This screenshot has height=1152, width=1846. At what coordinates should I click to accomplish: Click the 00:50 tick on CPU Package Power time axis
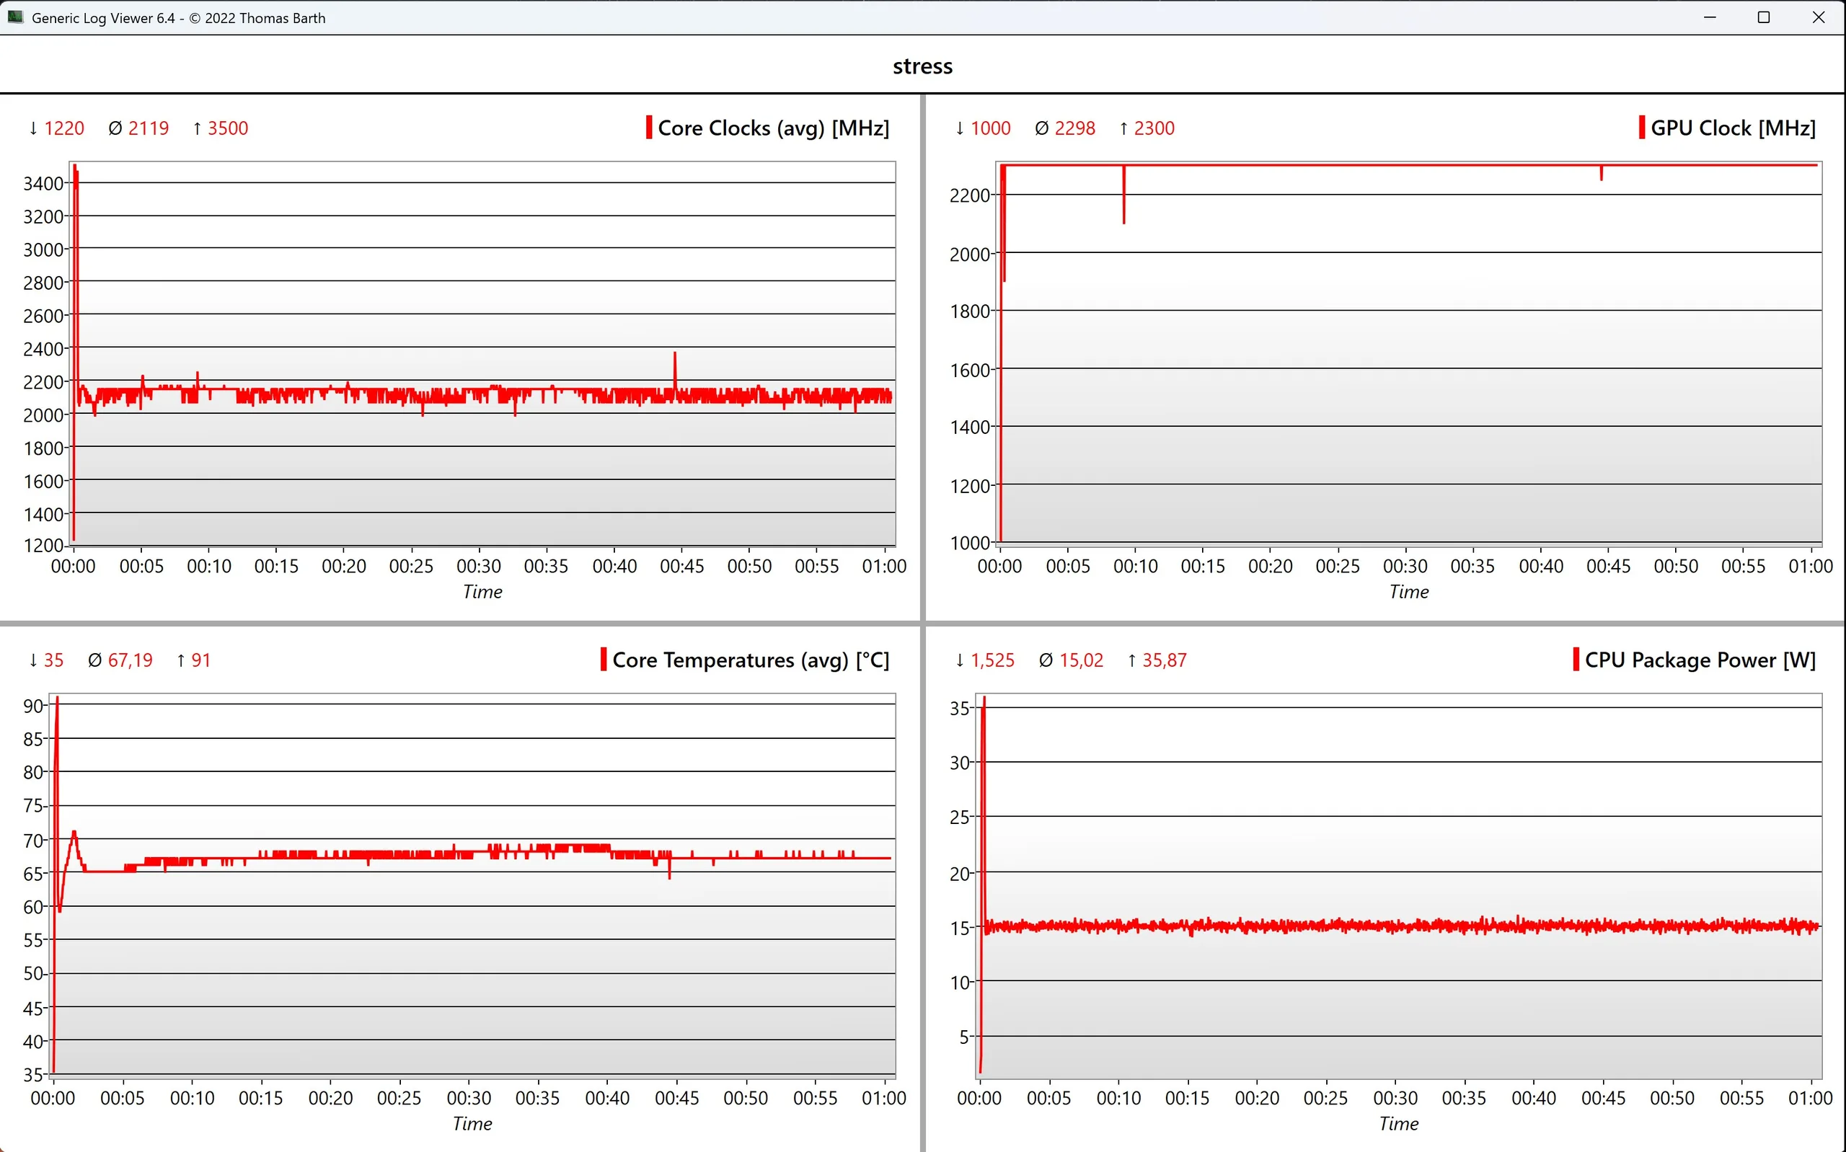(1672, 1098)
